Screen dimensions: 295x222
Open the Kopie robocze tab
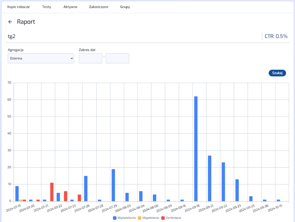(18, 7)
